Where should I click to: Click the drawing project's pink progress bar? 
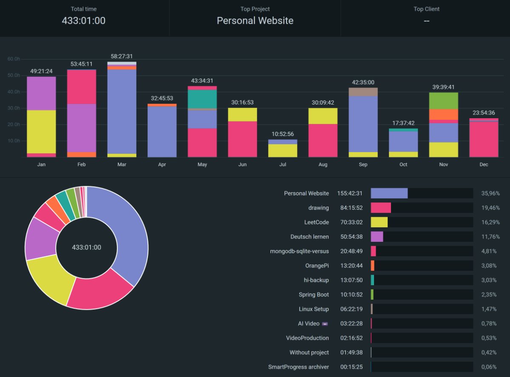pos(380,208)
